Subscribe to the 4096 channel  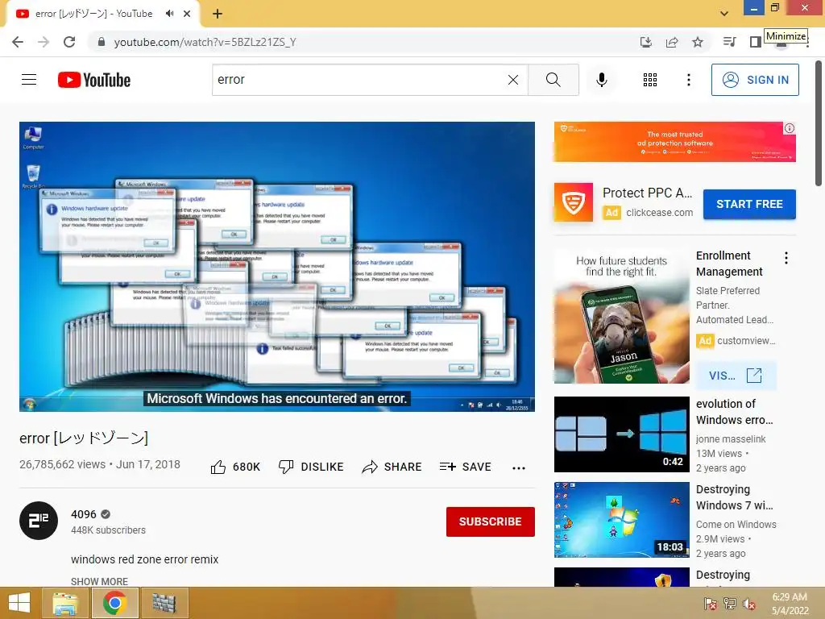pyautogui.click(x=491, y=521)
